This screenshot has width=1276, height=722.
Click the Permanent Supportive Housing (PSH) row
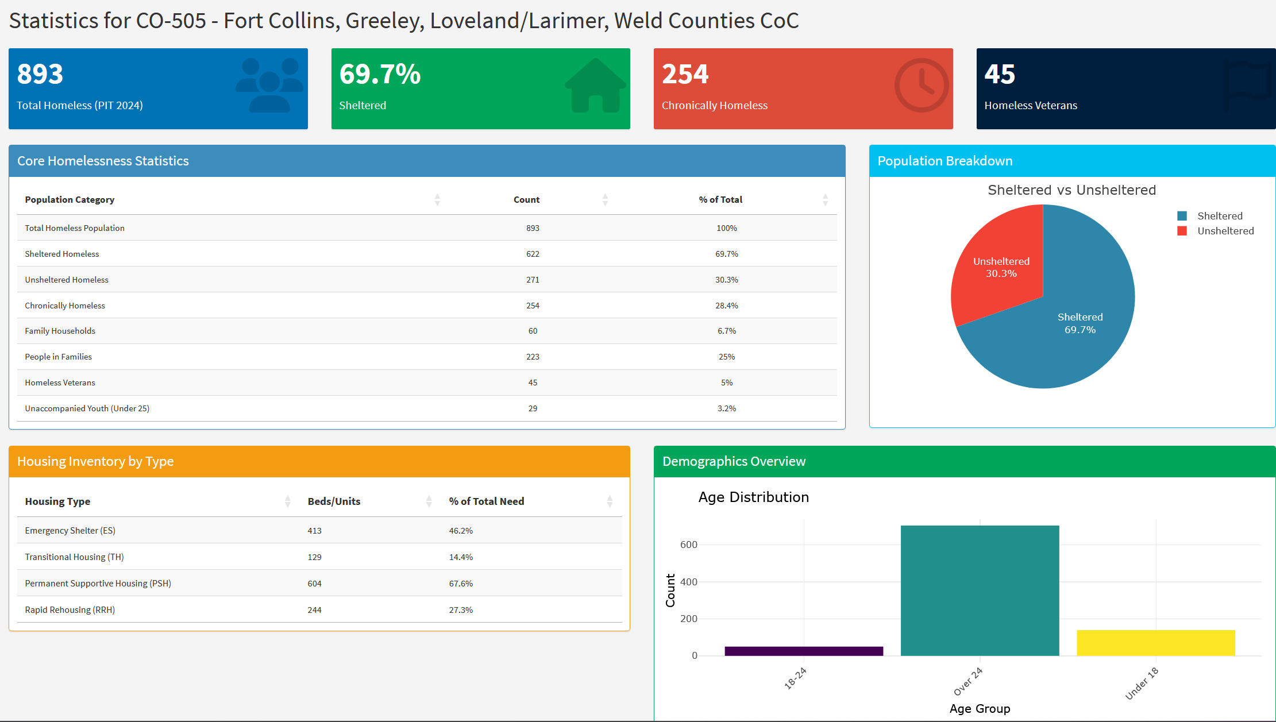click(x=319, y=584)
